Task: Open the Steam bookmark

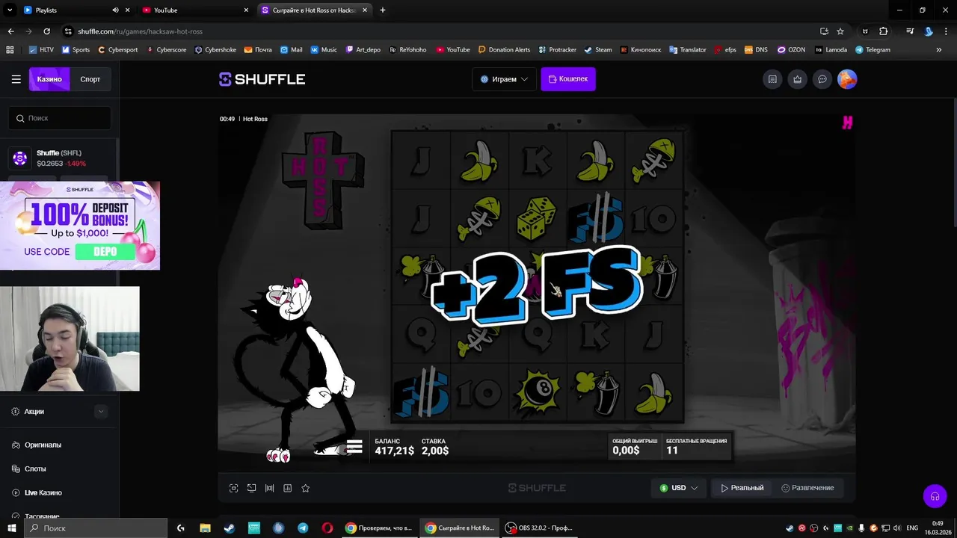Action: click(597, 49)
